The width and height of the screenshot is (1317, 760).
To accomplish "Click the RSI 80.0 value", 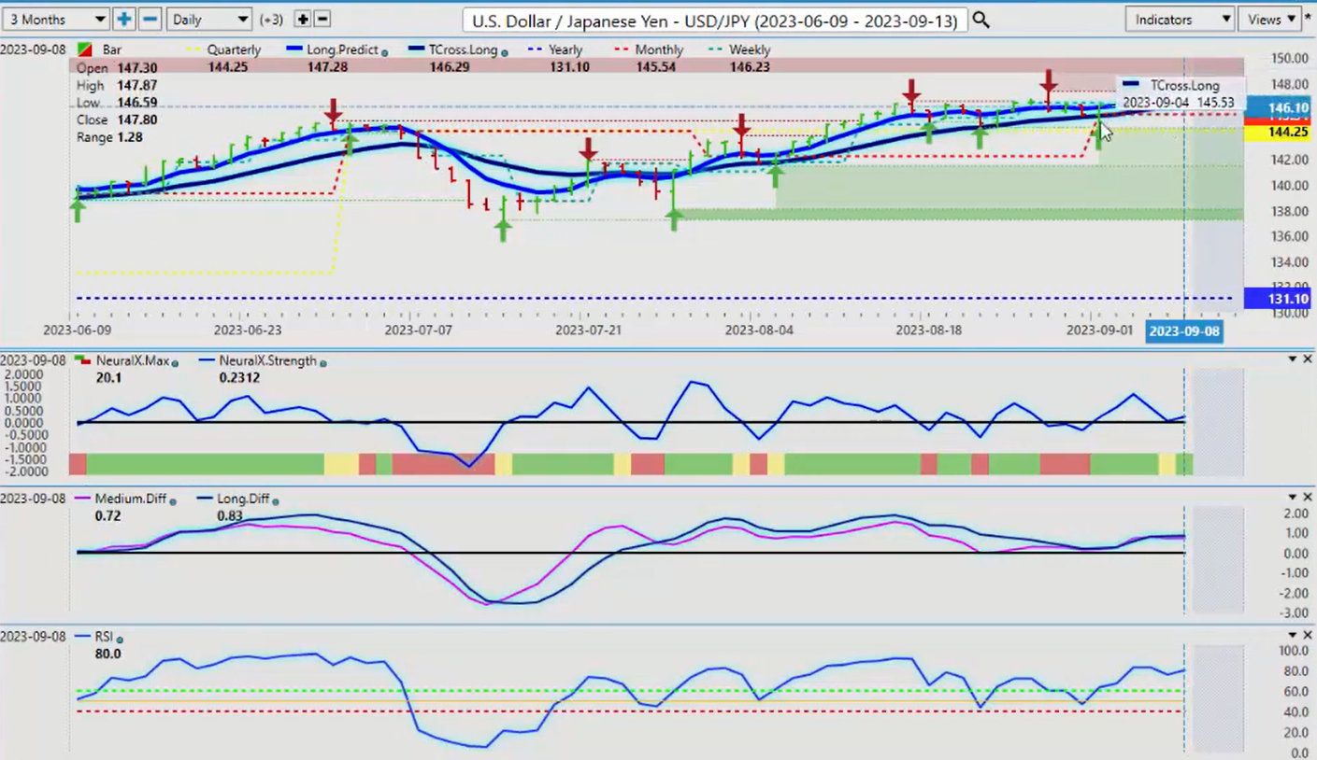I will pyautogui.click(x=108, y=654).
